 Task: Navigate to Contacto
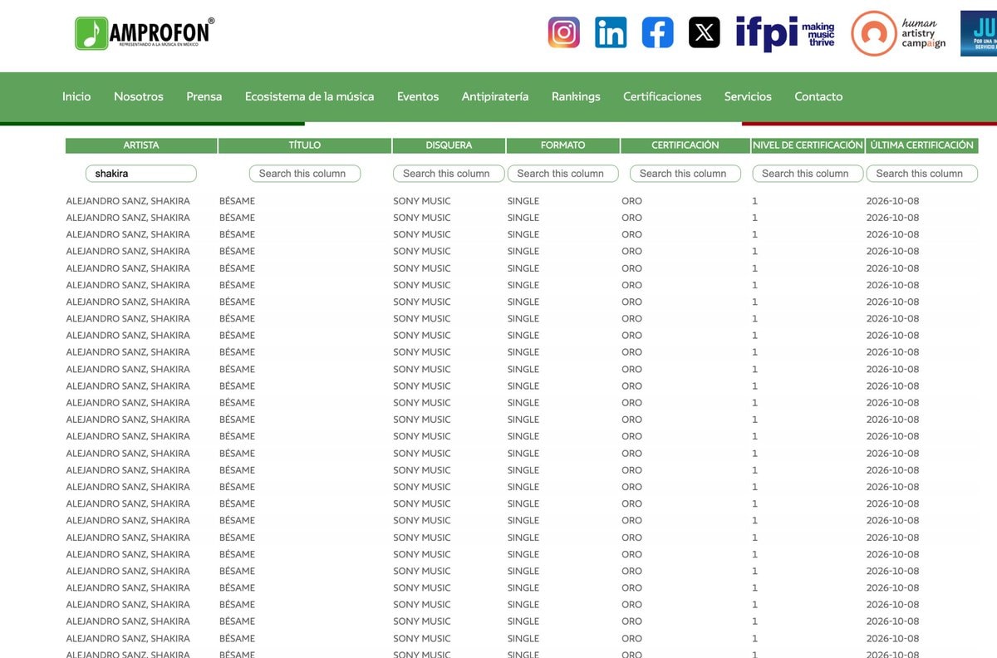818,96
